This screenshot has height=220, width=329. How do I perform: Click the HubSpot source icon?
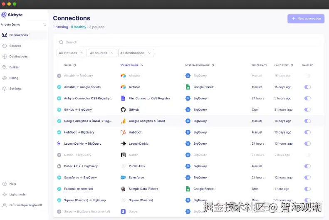coord(123,132)
